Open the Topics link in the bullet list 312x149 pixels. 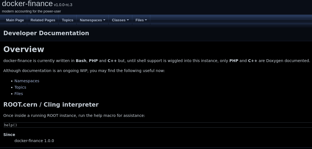point(20,87)
